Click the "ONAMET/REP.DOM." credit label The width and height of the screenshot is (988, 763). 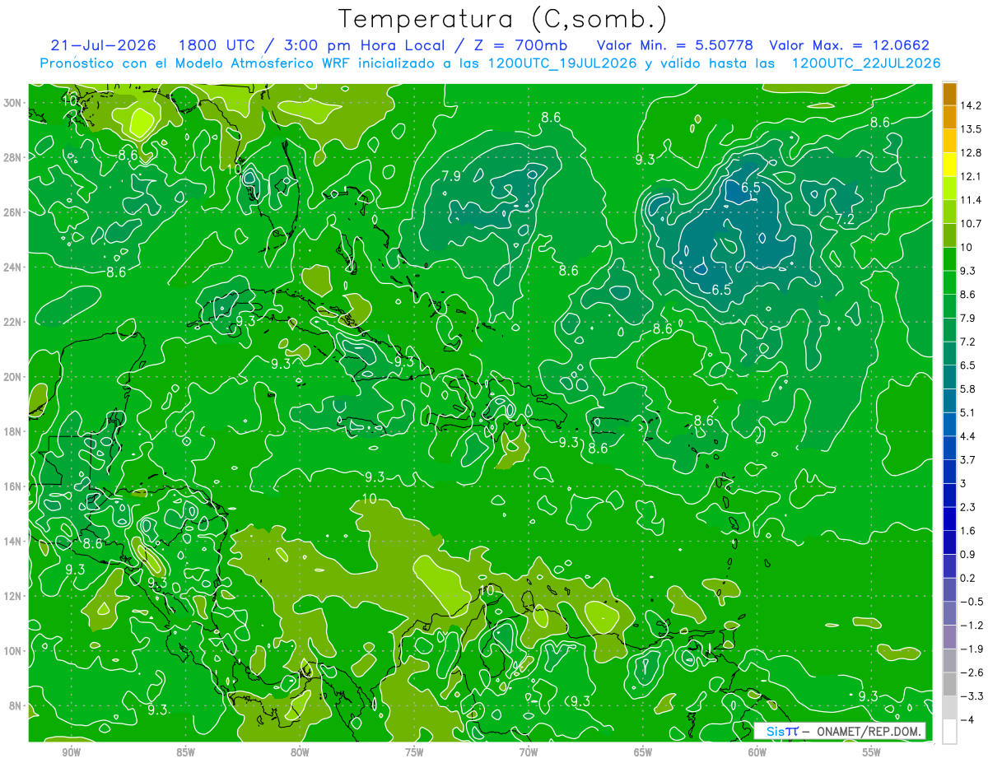click(x=868, y=731)
